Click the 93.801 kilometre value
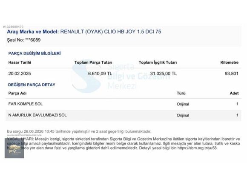This screenshot has width=247, height=185. pos(231,74)
